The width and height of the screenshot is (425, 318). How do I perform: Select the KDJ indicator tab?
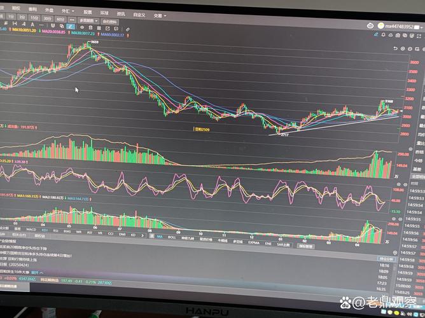coord(45,230)
